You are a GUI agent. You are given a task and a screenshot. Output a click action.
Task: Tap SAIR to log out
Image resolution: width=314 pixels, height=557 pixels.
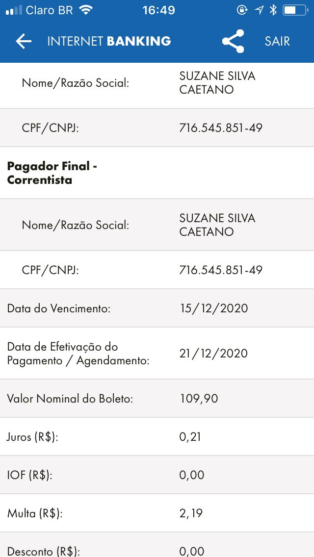pyautogui.click(x=277, y=41)
